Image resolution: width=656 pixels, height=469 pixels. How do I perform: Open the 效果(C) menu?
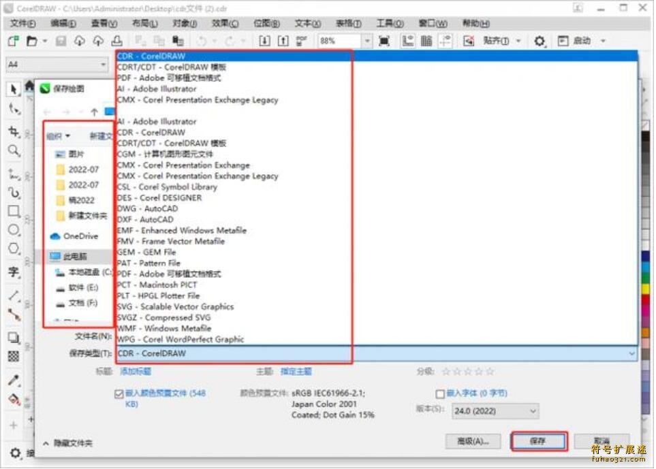click(x=225, y=23)
